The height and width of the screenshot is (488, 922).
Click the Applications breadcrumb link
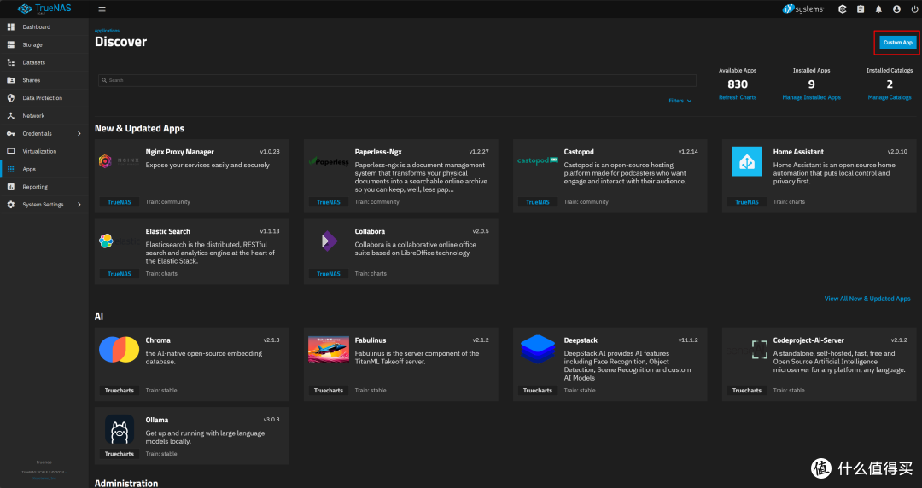107,31
